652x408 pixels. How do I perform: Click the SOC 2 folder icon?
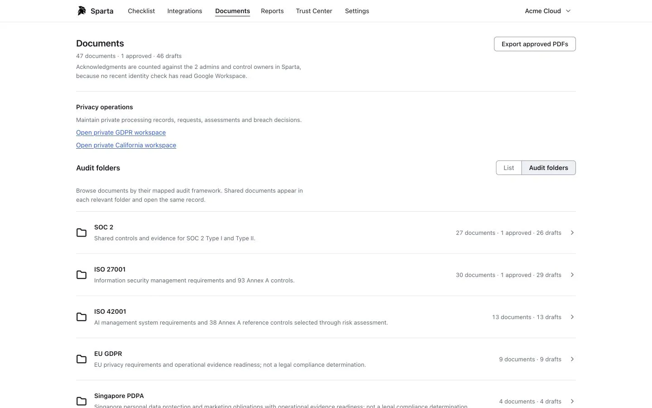tap(81, 233)
